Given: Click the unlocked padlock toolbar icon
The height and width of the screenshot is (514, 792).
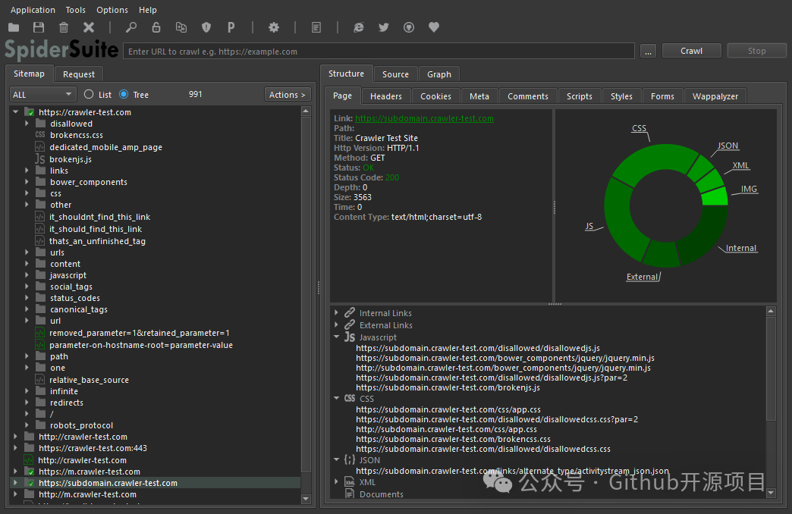Looking at the screenshot, I should (x=156, y=27).
